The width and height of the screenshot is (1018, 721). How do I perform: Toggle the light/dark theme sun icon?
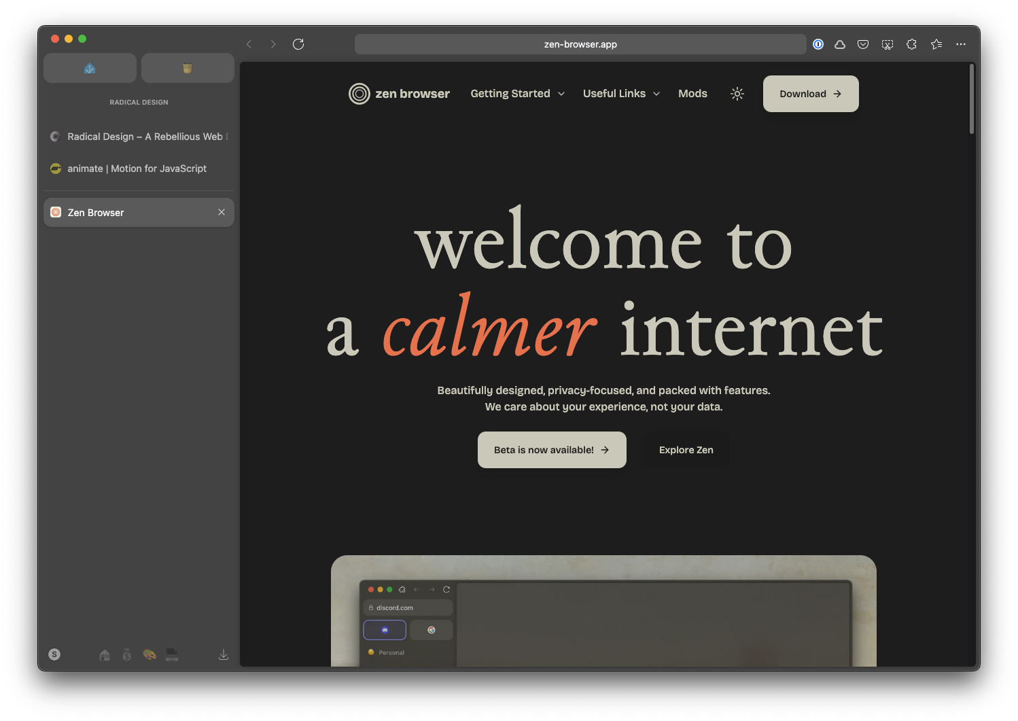coord(737,94)
